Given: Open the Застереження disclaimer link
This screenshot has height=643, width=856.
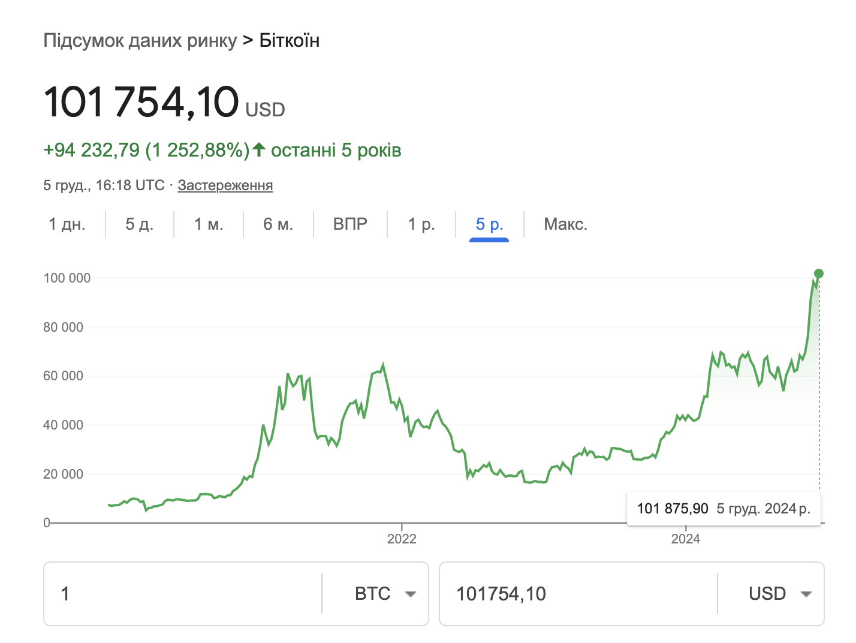Looking at the screenshot, I should [225, 185].
